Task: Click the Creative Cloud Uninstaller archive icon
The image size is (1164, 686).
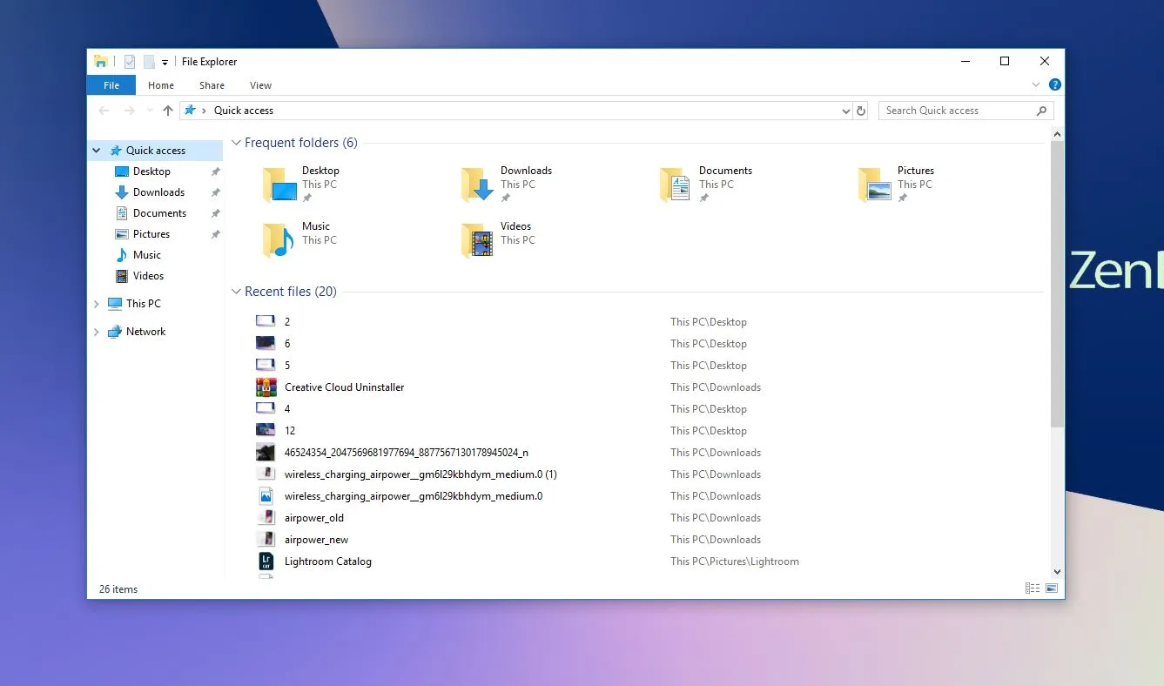Action: point(266,387)
